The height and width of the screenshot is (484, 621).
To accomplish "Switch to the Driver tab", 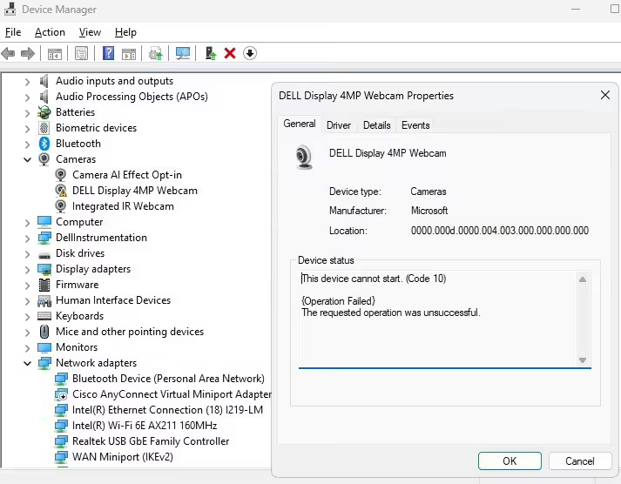I will point(339,125).
